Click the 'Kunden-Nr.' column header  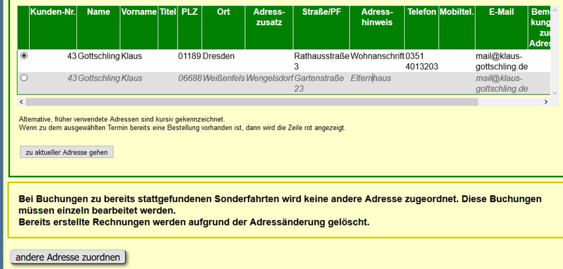click(53, 12)
